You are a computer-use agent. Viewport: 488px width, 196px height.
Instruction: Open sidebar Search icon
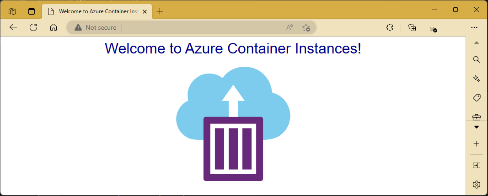click(x=476, y=59)
